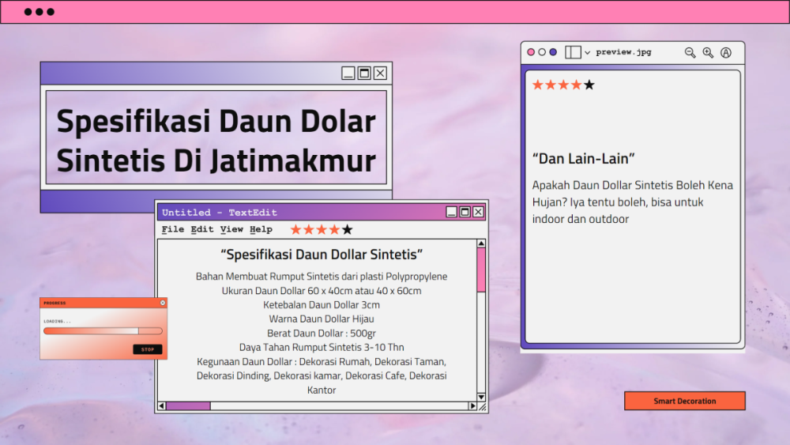The width and height of the screenshot is (790, 445).
Task: Click the loading progress bar
Action: tap(103, 331)
